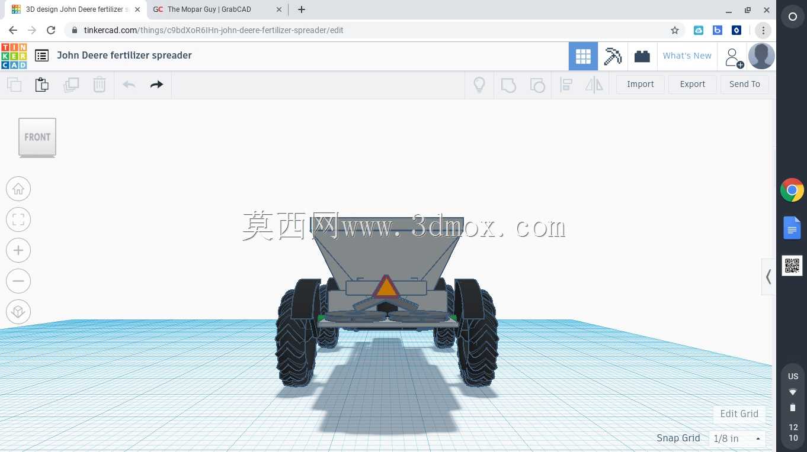Open Chrome from the shelf

(792, 190)
